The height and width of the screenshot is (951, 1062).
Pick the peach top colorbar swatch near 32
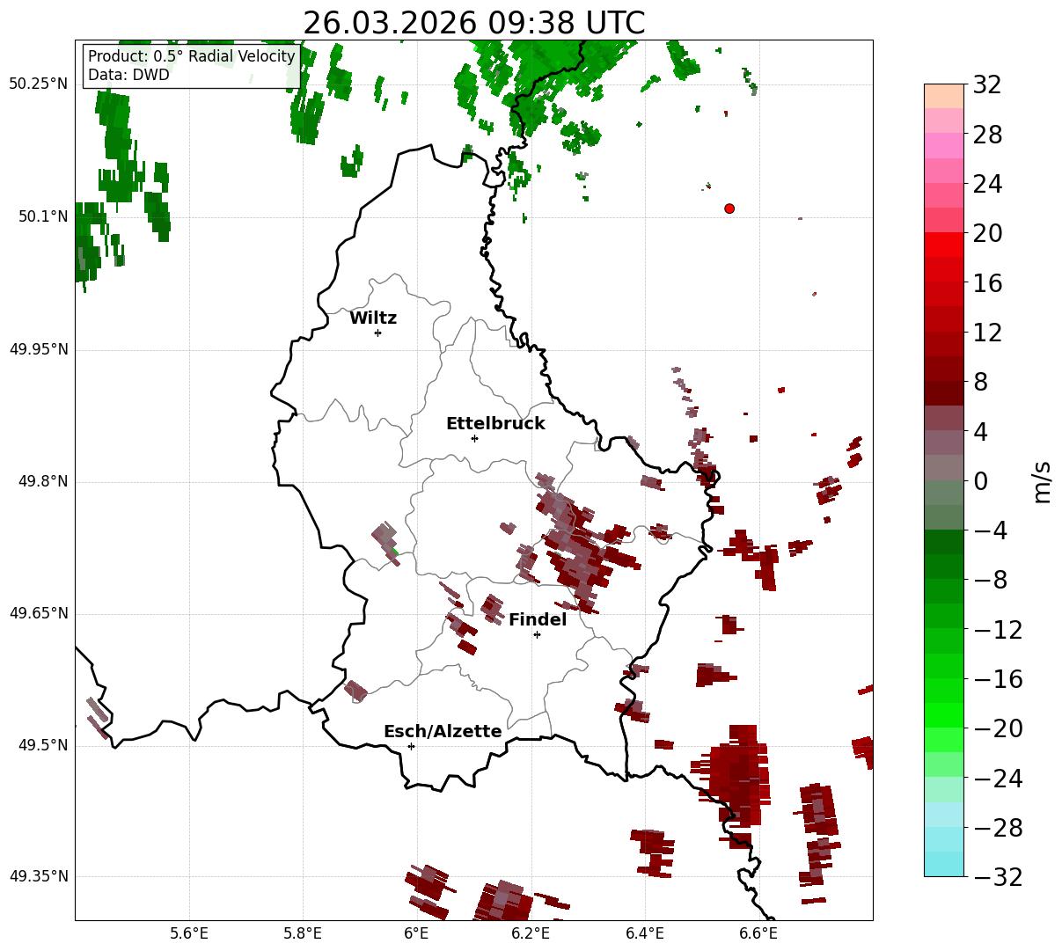point(944,96)
